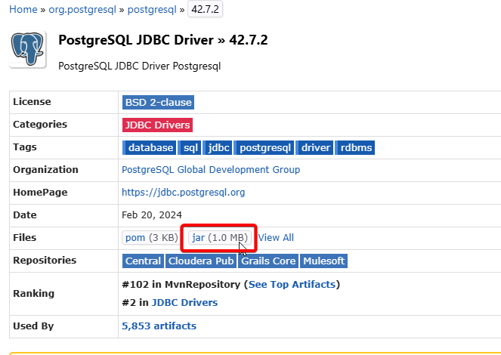The image size is (501, 355).
Task: Download the pom (3 KB) file
Action: point(151,237)
